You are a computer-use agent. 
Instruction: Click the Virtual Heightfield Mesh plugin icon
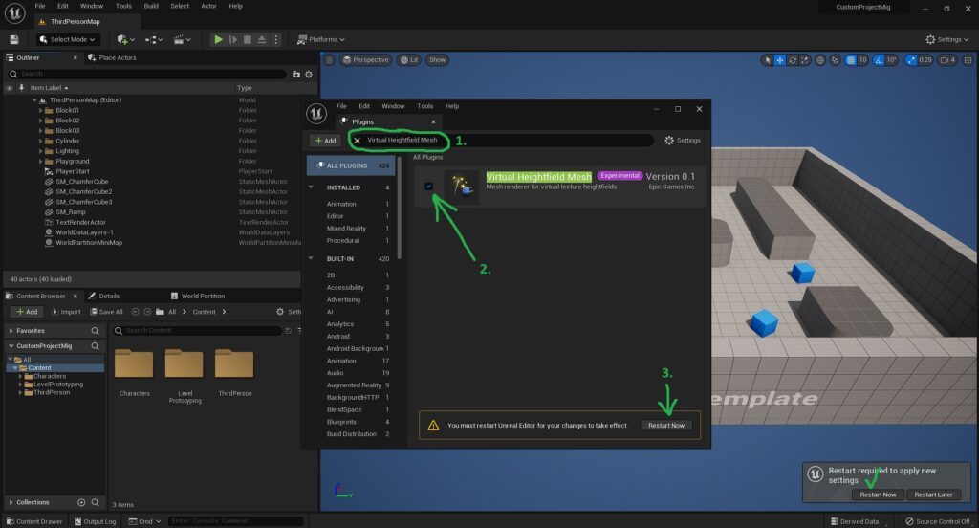coord(462,187)
